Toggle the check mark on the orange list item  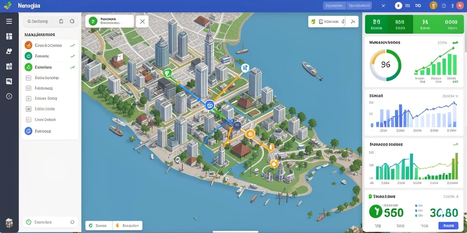click(73, 46)
